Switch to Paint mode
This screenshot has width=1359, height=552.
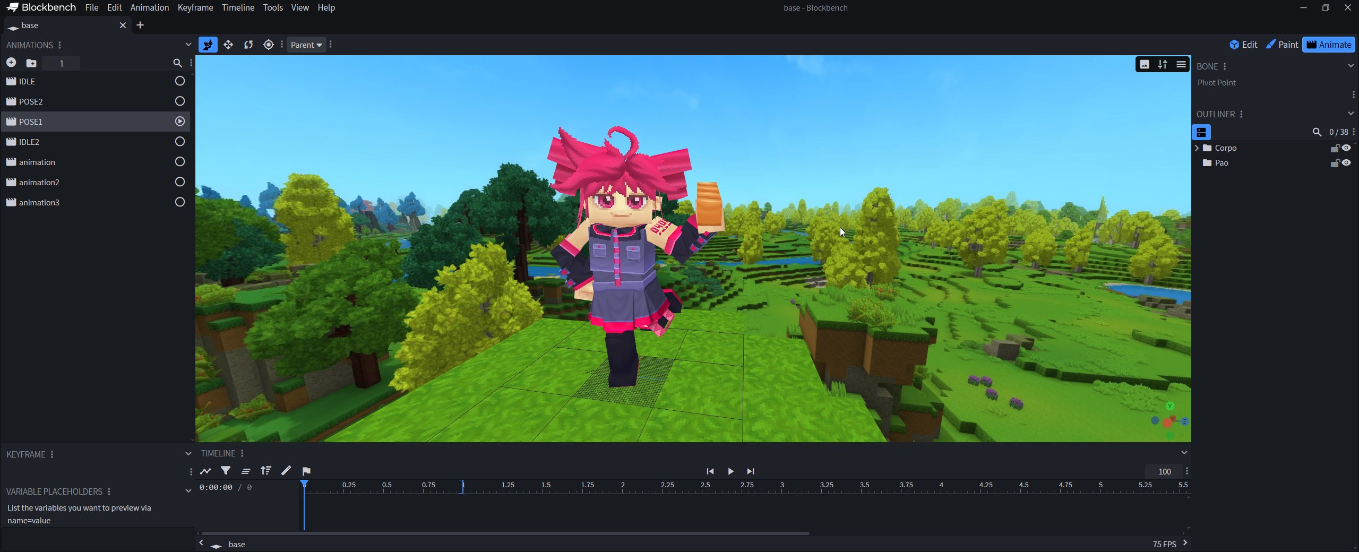[x=1281, y=45]
